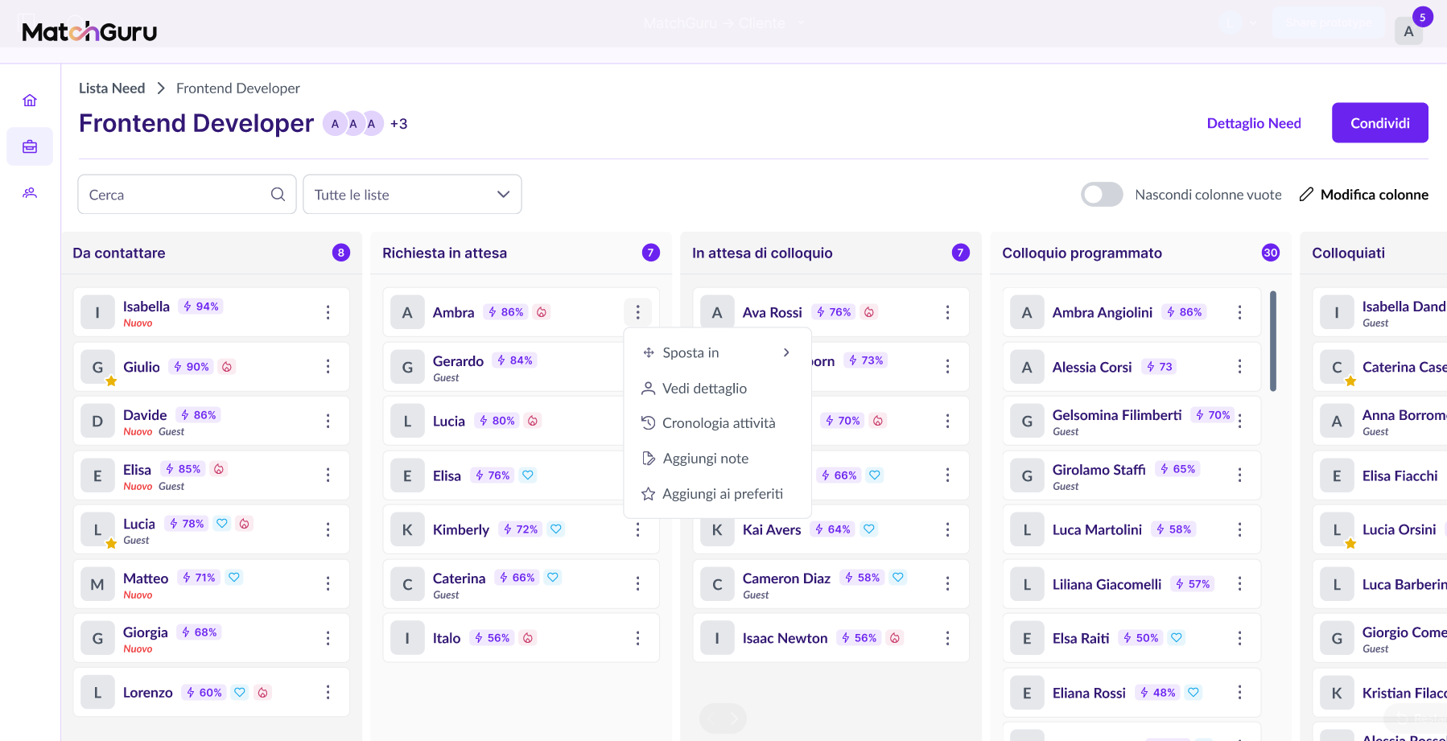Open the Dettaglio Need link

click(x=1253, y=123)
